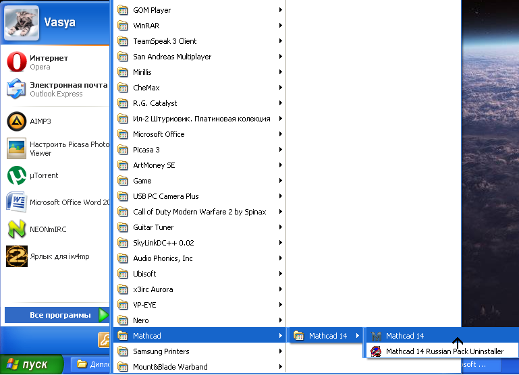Screen dimensions: 519x375
Task: Open the iw4mp shortcut icon
Action: click(x=17, y=256)
